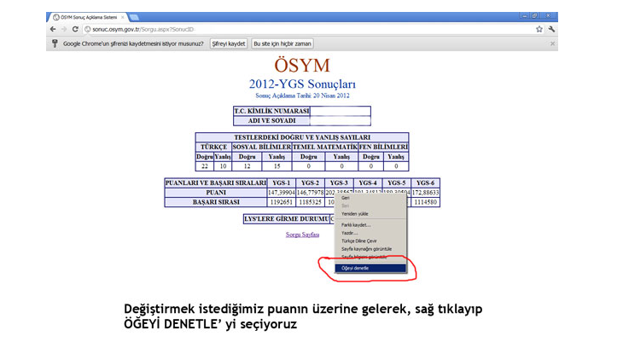The image size is (629, 342).
Task: Click PUANLARI VE BAŞARI SIRALARI header cell
Action: pos(216,183)
